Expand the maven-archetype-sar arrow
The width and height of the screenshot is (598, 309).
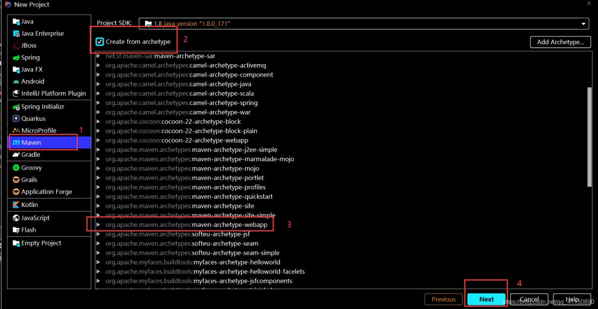tap(99, 56)
